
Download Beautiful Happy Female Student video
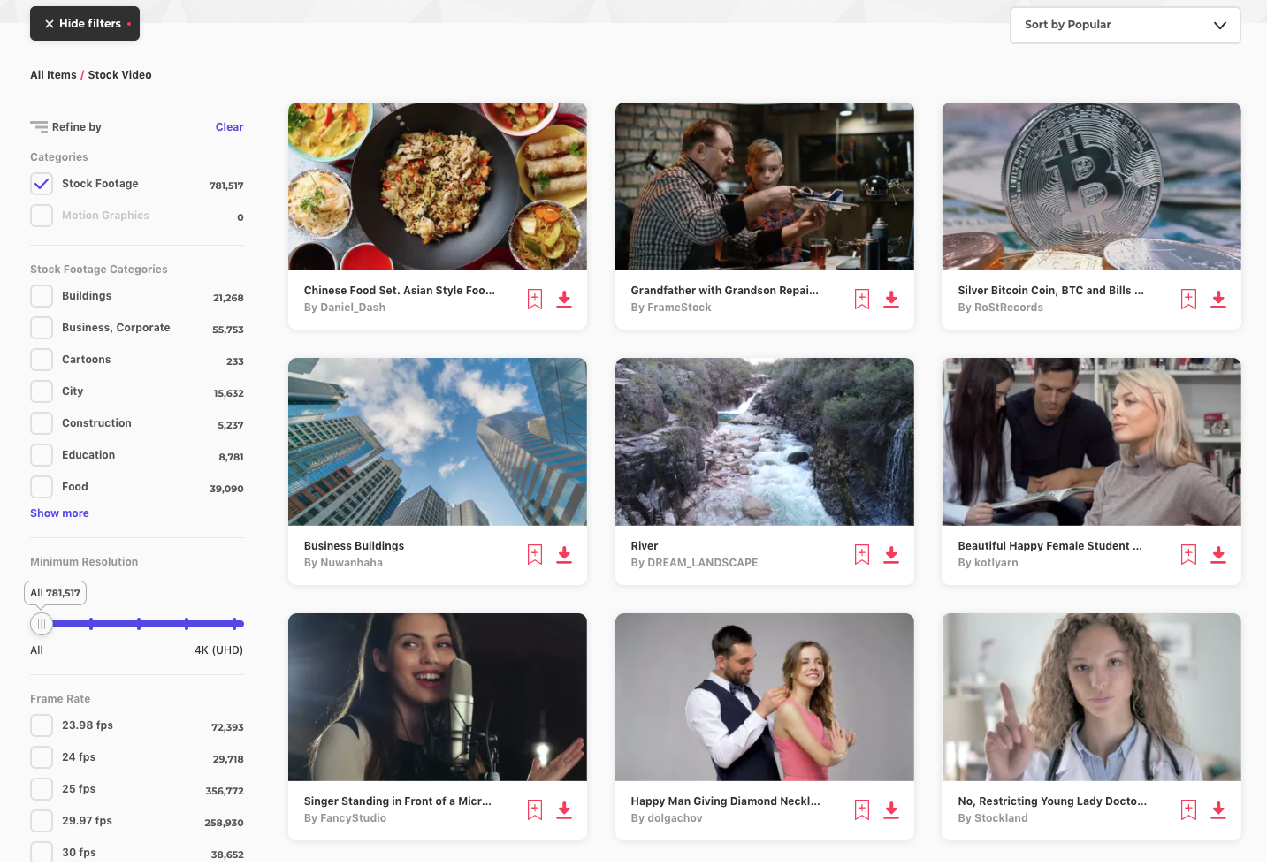pyautogui.click(x=1218, y=554)
